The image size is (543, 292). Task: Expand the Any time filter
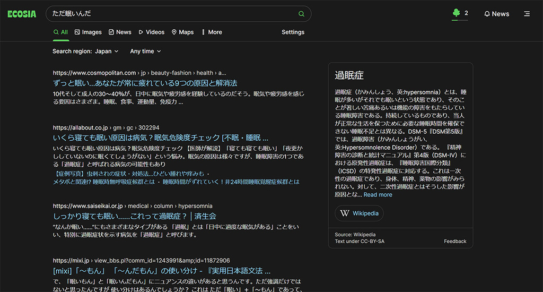145,51
